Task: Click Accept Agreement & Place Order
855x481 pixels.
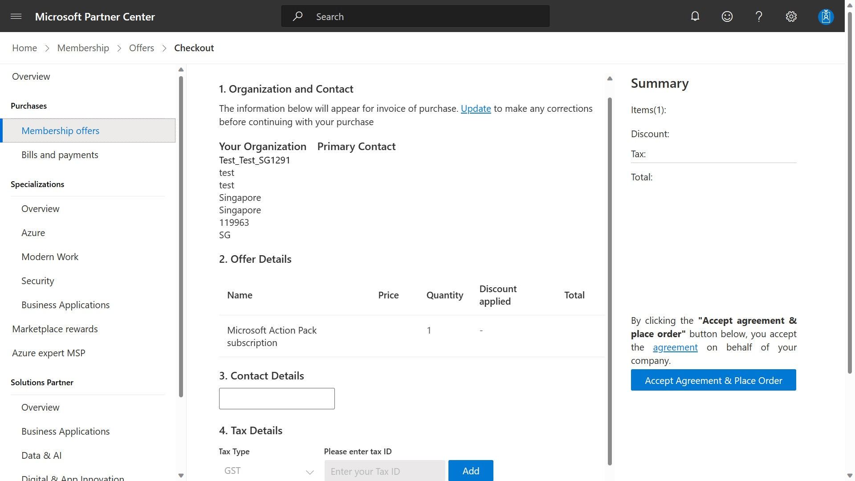Action: point(713,380)
